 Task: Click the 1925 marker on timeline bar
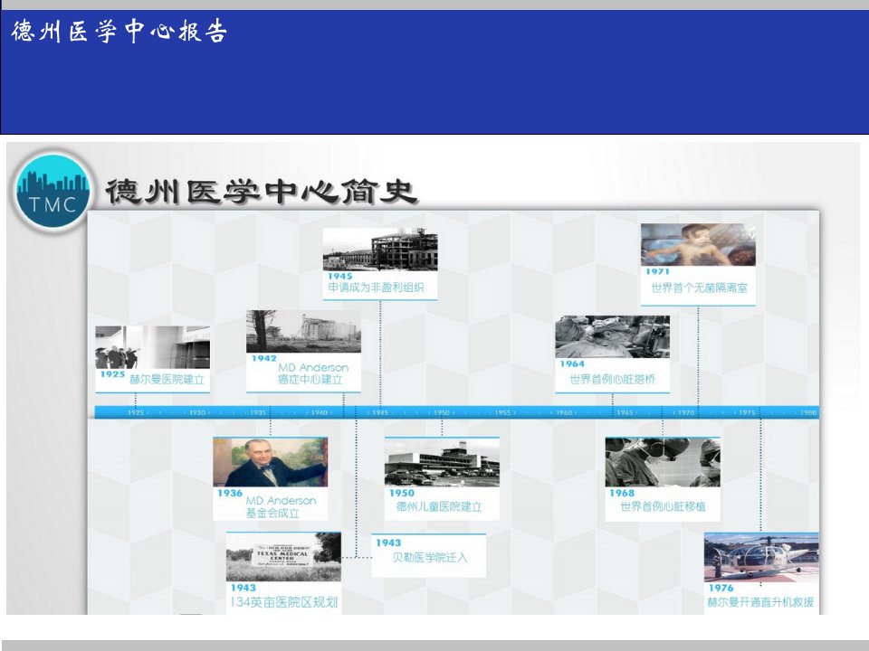point(135,412)
